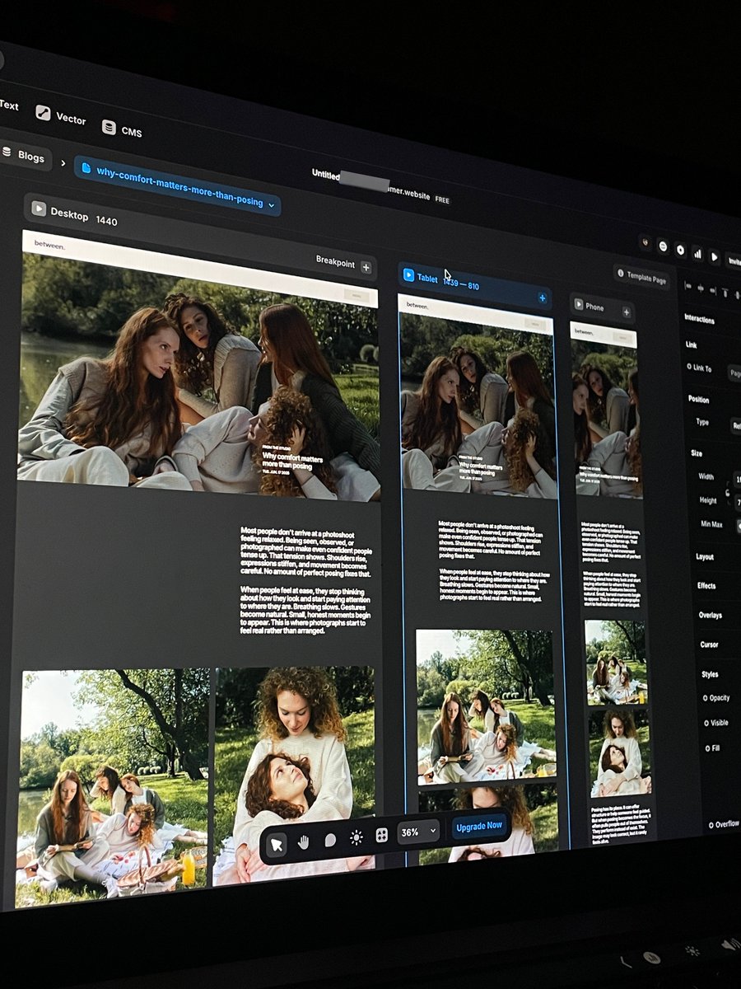Open the settings gear icon in top bar
The width and height of the screenshot is (741, 989).
(x=681, y=250)
